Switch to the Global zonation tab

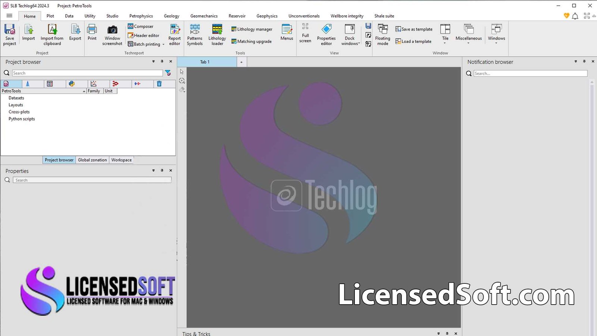tap(92, 160)
